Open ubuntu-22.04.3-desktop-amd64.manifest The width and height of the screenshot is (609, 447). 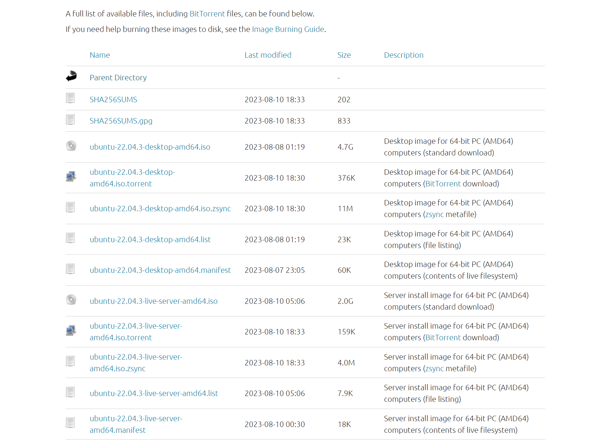click(x=160, y=270)
